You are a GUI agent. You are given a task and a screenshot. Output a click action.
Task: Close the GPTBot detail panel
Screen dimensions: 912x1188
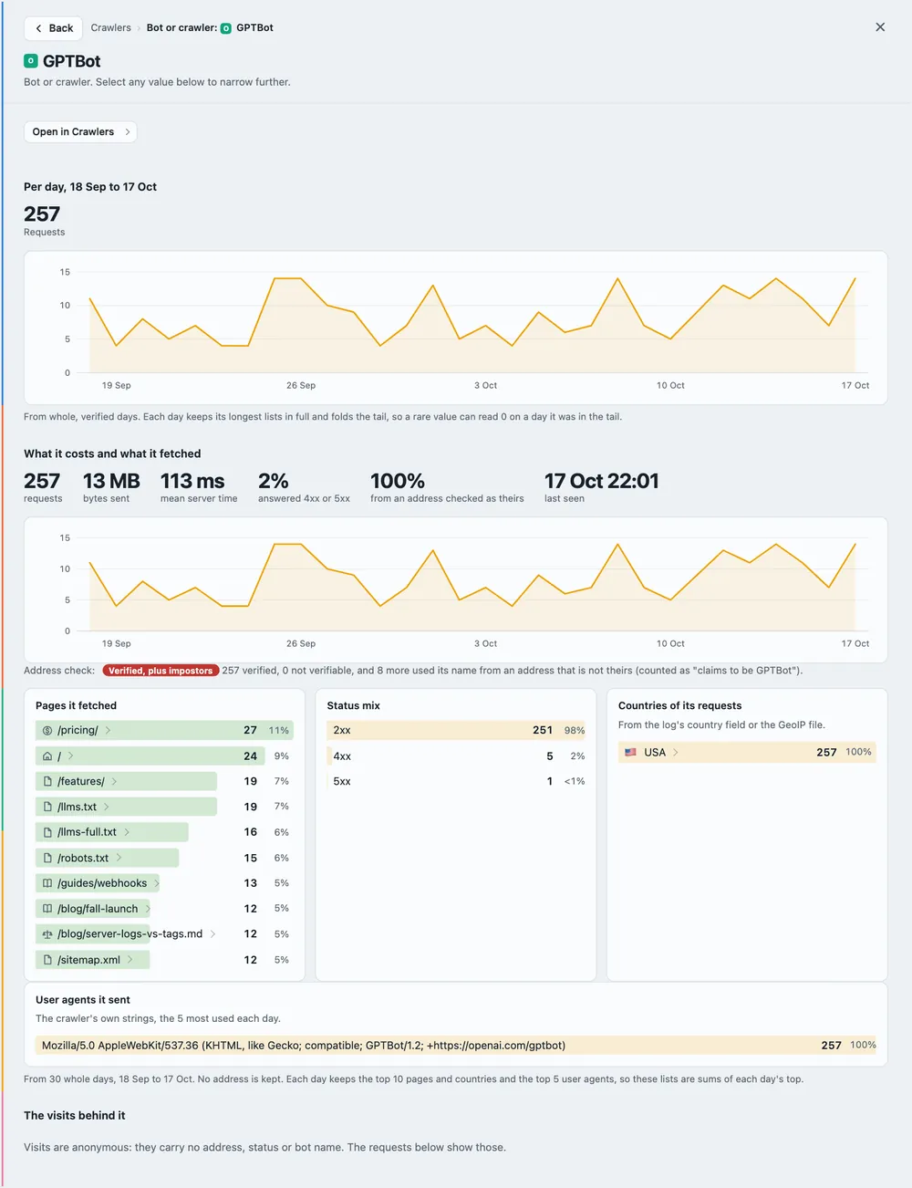[x=880, y=27]
